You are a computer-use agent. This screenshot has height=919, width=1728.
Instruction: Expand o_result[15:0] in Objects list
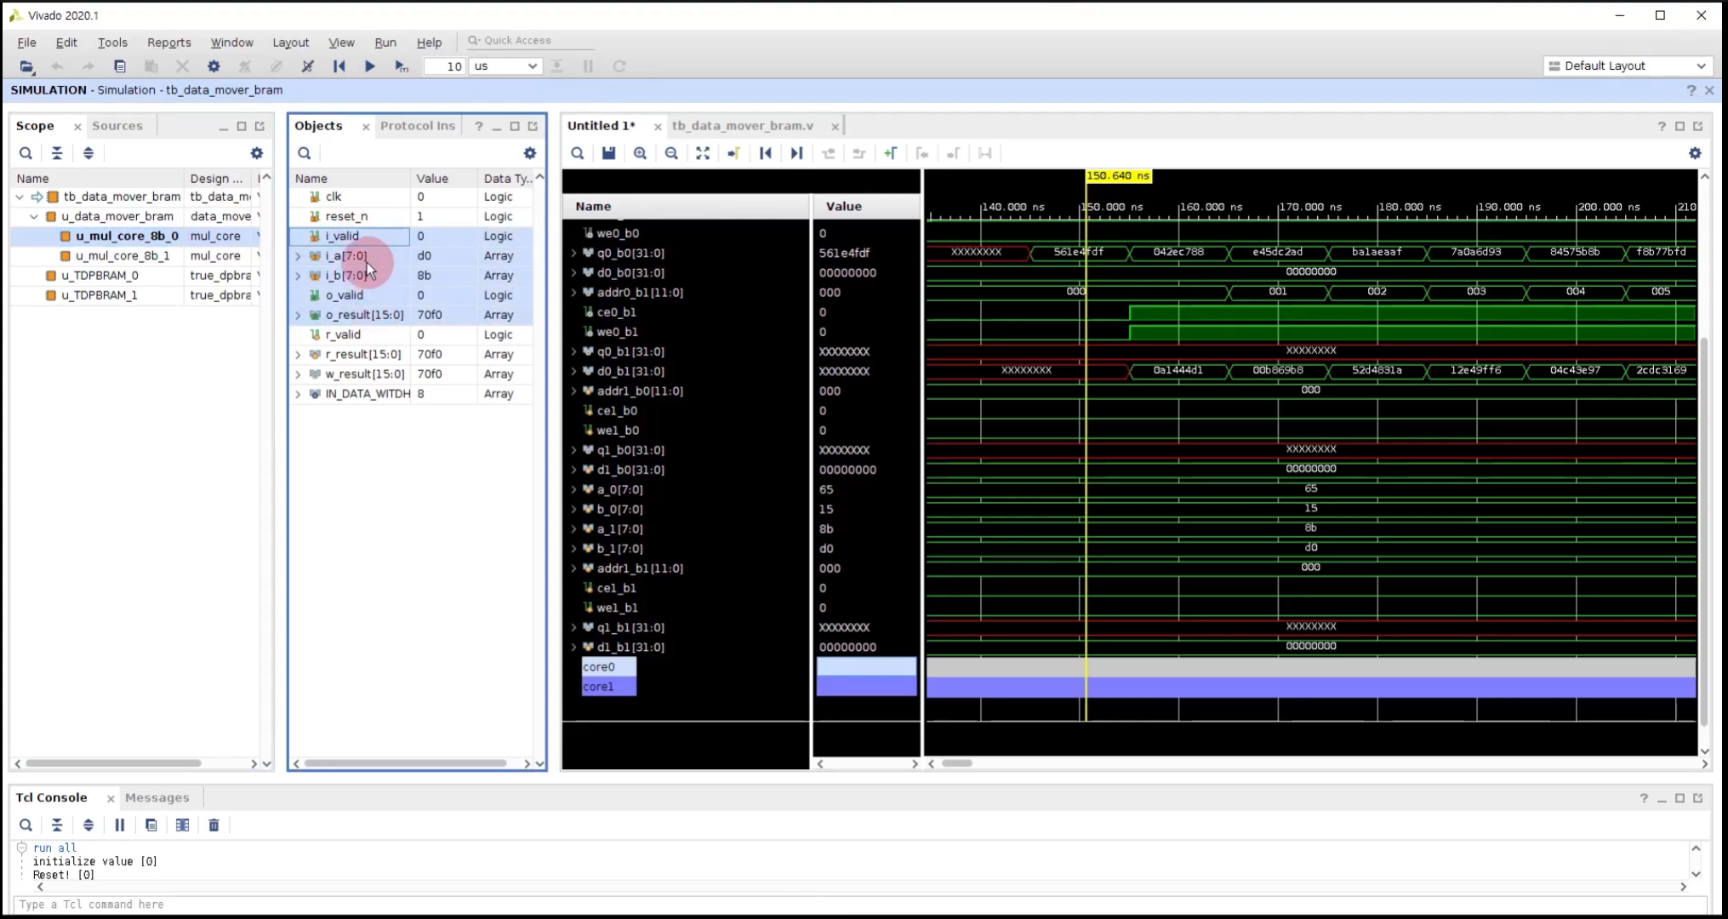click(298, 315)
